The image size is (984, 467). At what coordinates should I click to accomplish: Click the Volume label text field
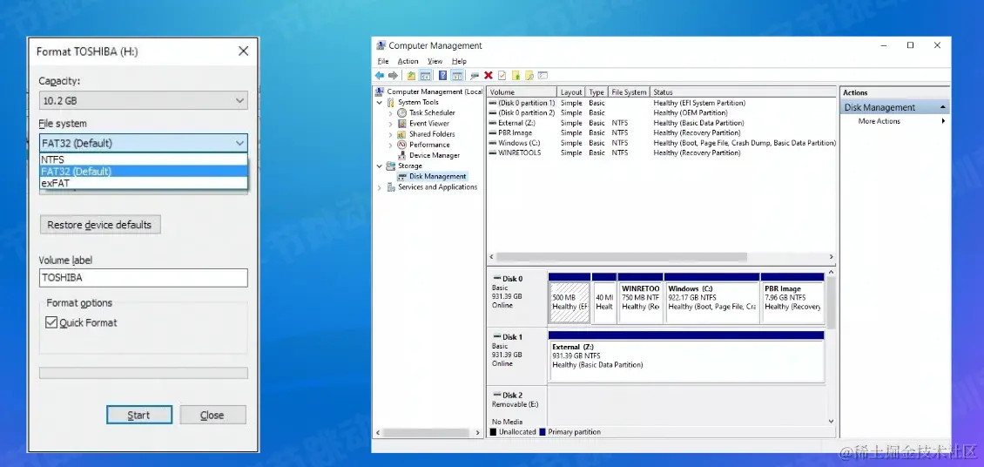tap(144, 278)
